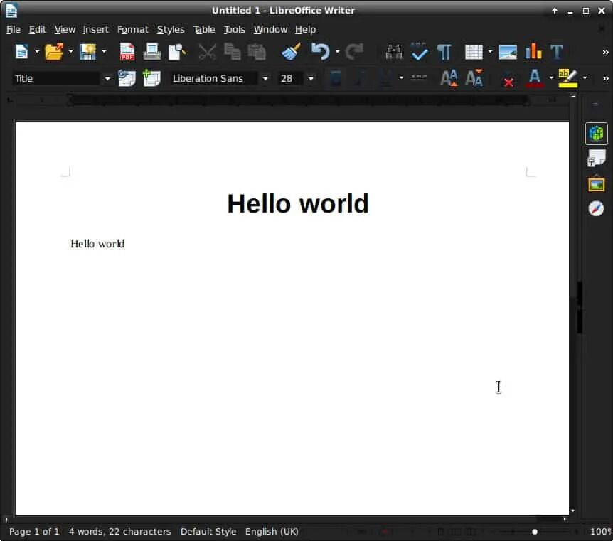The width and height of the screenshot is (613, 541).
Task: Expand the font size dropdown
Action: 311,78
